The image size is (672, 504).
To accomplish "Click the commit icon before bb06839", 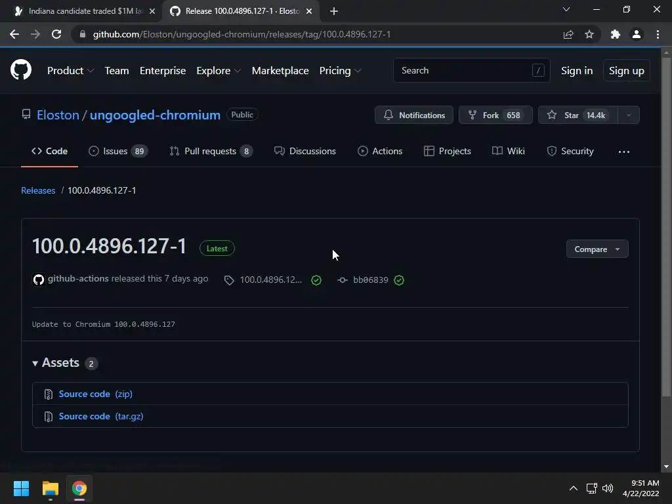I will 342,280.
